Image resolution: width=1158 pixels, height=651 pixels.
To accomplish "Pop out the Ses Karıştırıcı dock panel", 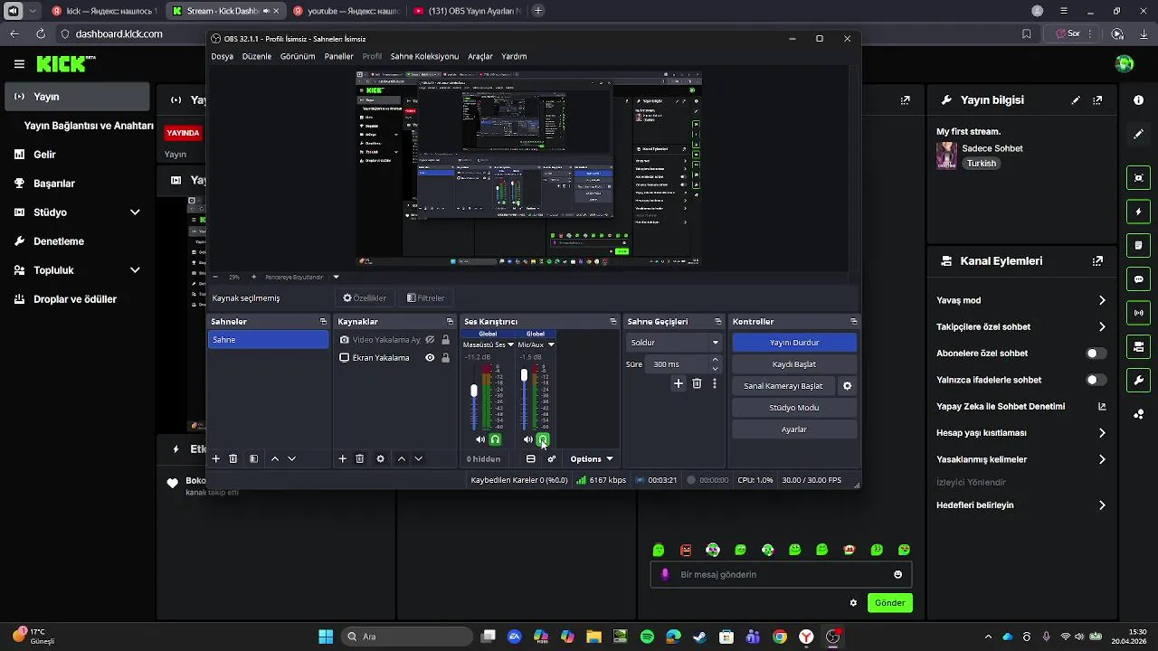I will click(612, 322).
